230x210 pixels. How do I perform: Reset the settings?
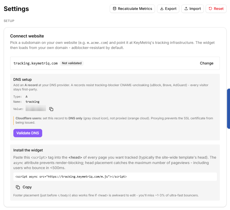pos(216,9)
